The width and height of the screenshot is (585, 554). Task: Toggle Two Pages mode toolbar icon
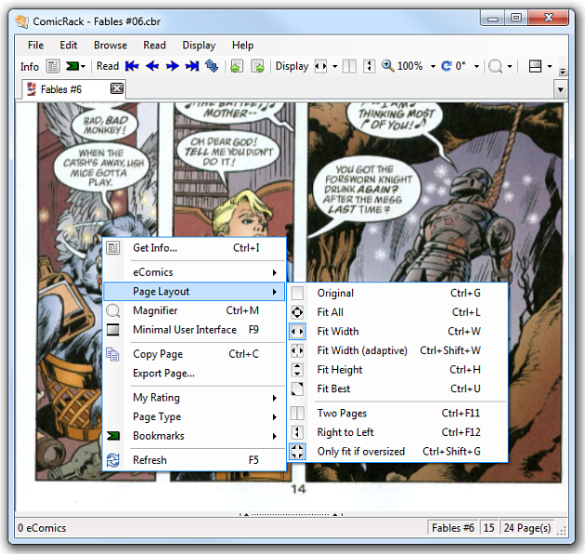coord(349,67)
